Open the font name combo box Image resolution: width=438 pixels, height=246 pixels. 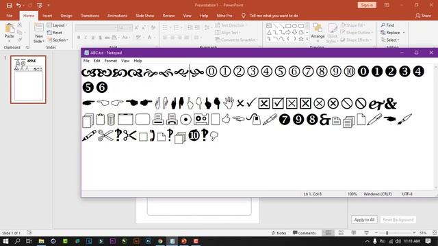pyautogui.click(x=96, y=27)
